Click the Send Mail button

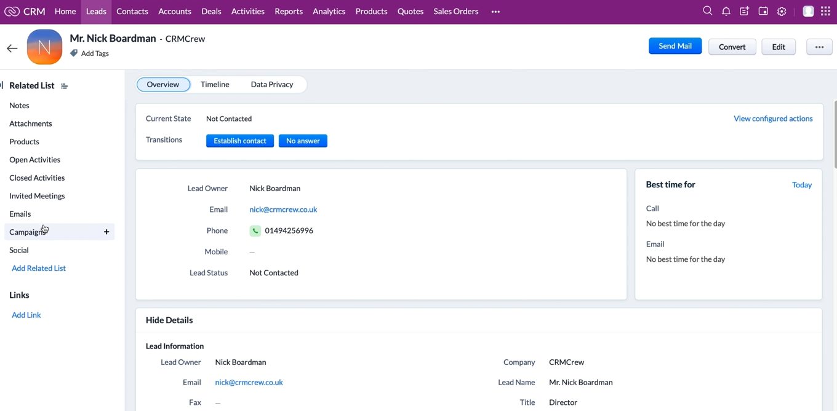(x=675, y=45)
